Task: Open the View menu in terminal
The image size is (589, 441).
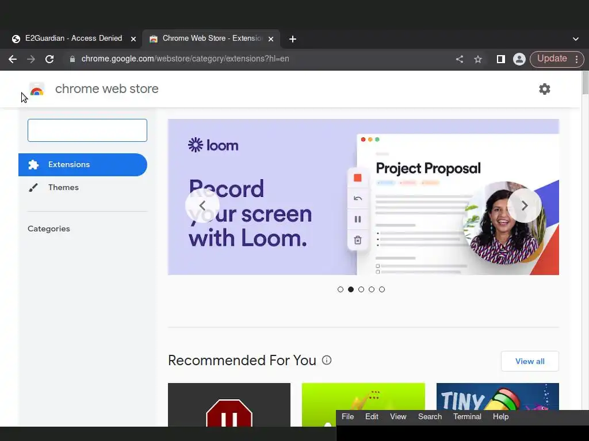Action: coord(398,417)
